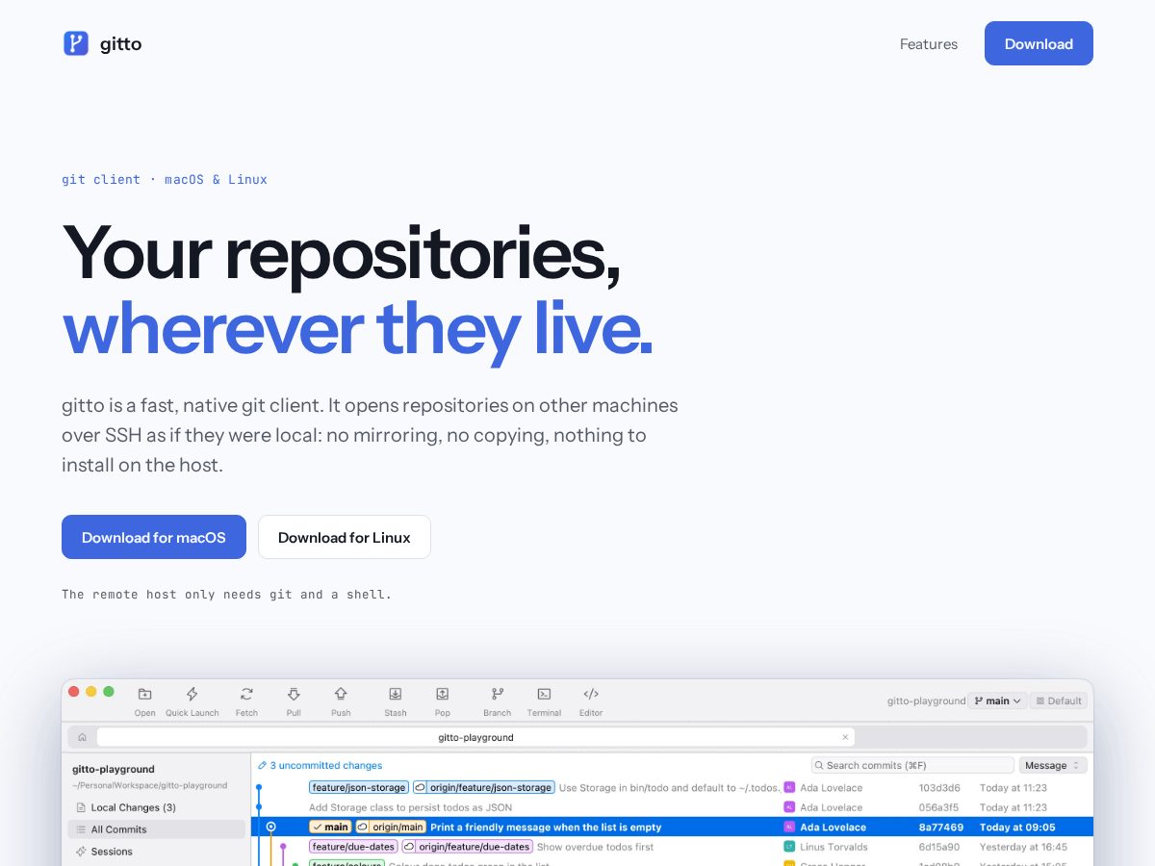Click the origin/feature/due-dates remote label
The image size is (1155, 866).
pos(467,847)
